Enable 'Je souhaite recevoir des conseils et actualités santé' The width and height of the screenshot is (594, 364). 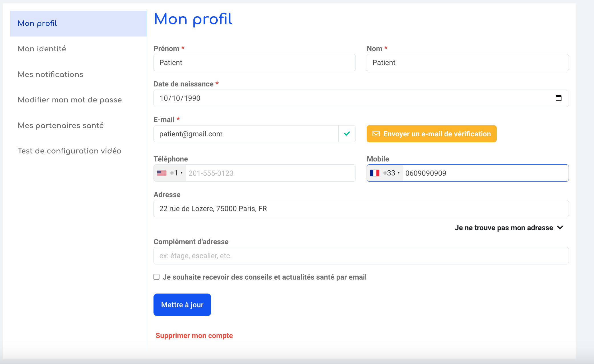tap(156, 276)
